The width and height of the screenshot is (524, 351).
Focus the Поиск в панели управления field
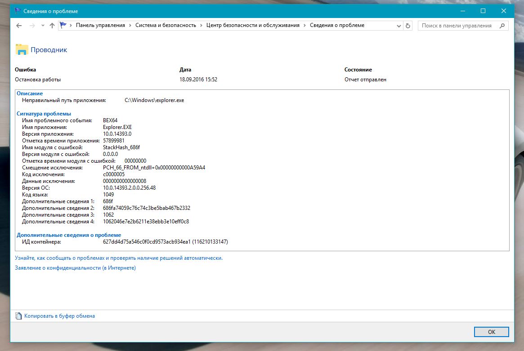[463, 26]
